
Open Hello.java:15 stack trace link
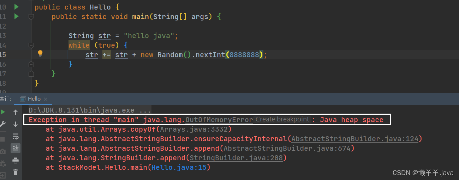click(179, 168)
